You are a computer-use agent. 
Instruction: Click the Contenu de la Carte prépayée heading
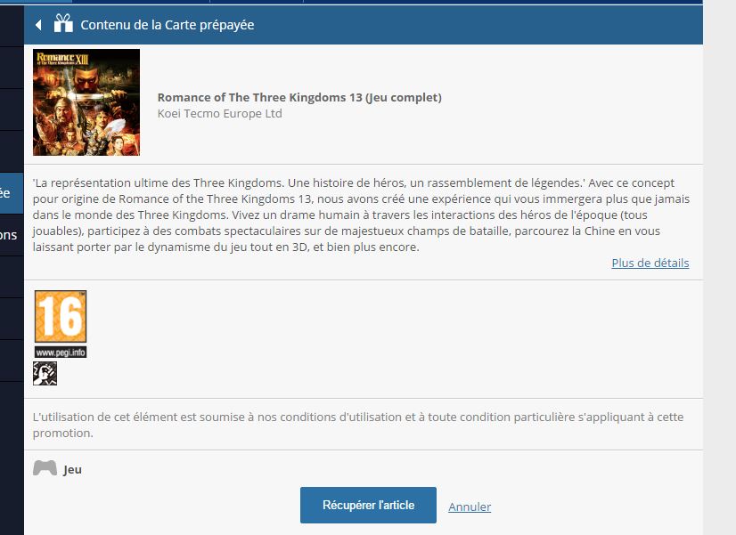(x=168, y=25)
